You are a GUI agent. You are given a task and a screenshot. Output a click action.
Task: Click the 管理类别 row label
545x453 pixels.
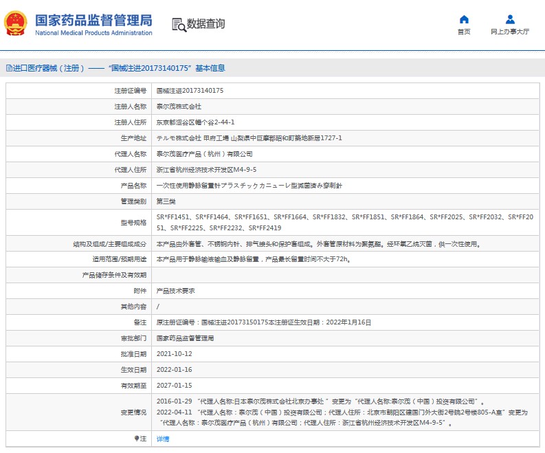pyautogui.click(x=133, y=201)
